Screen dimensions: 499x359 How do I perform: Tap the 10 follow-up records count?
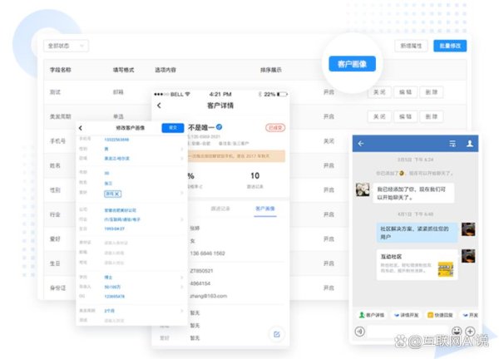[x=255, y=175]
